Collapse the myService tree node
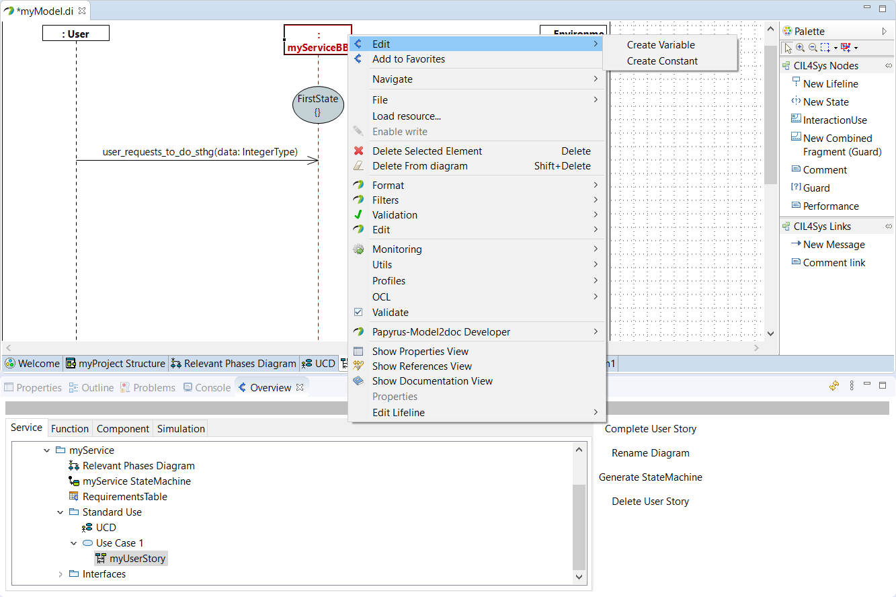This screenshot has width=896, height=597. click(46, 450)
